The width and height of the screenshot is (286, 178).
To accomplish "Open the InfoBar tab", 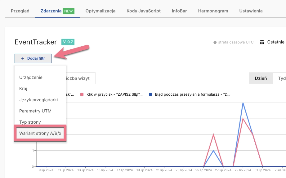I will 179,11.
